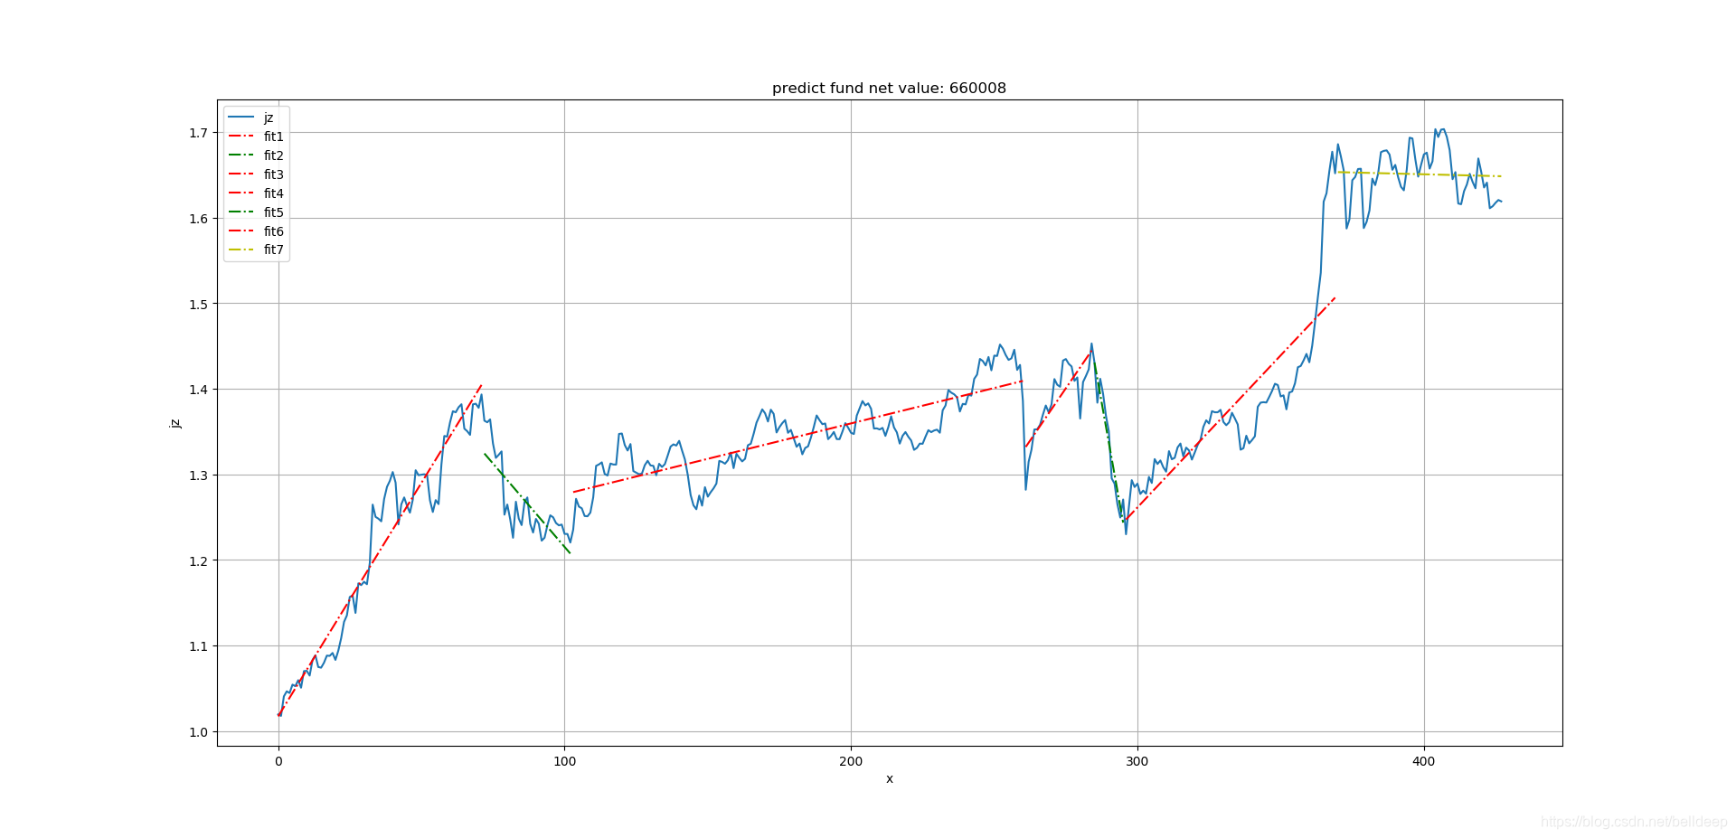The width and height of the screenshot is (1736, 838).
Task: Click the y-axis tick label 1.4
Action: 198,390
